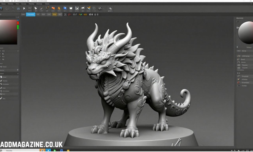Collapse the right panel with the left chevron
The height and width of the screenshot is (152, 253).
[237, 47]
